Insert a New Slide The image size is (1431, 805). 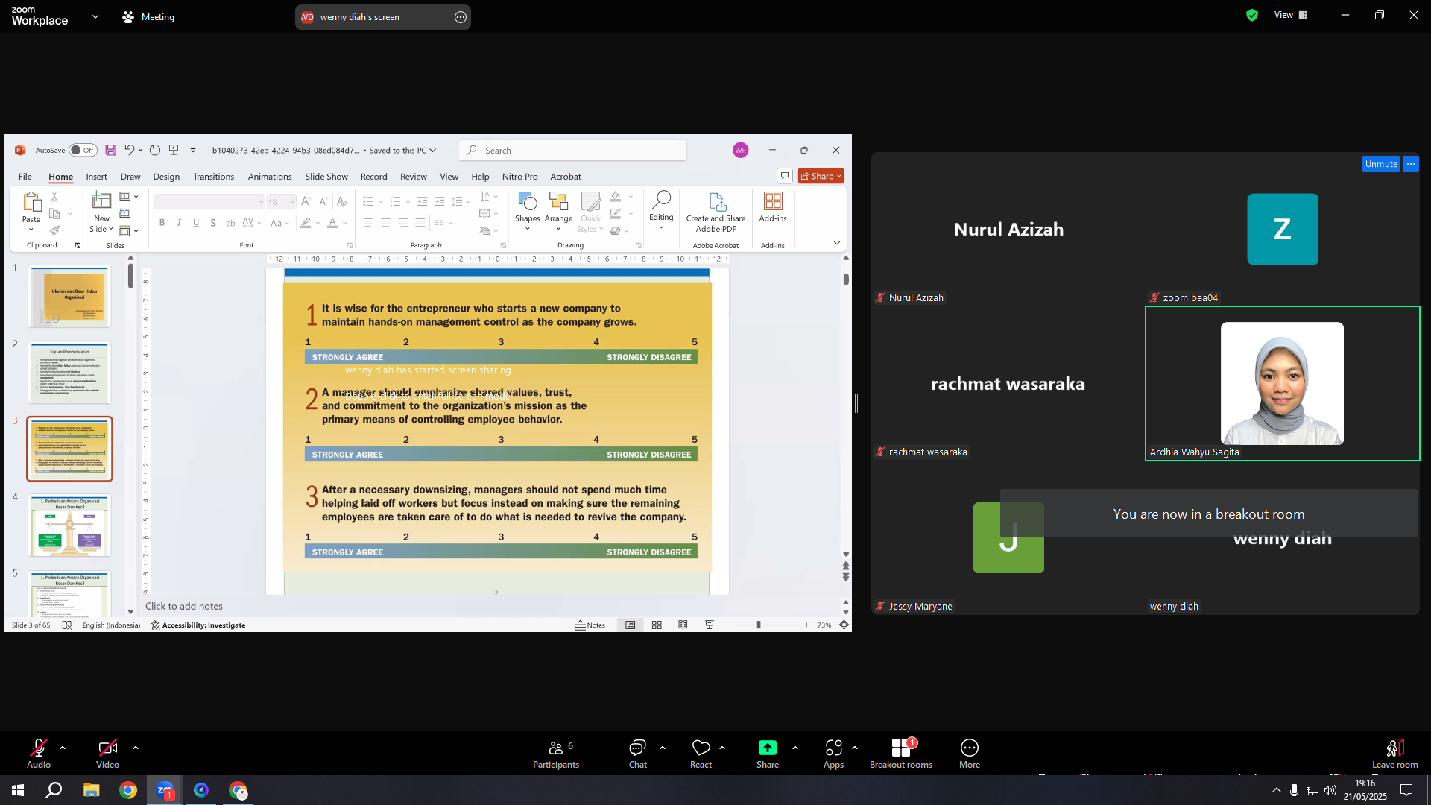click(x=101, y=212)
